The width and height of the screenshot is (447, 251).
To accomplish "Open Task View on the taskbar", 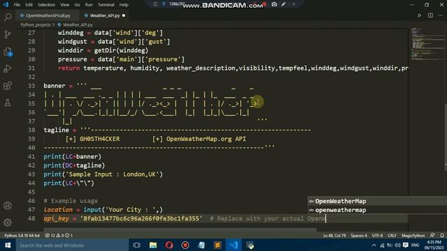I will 137,245.
